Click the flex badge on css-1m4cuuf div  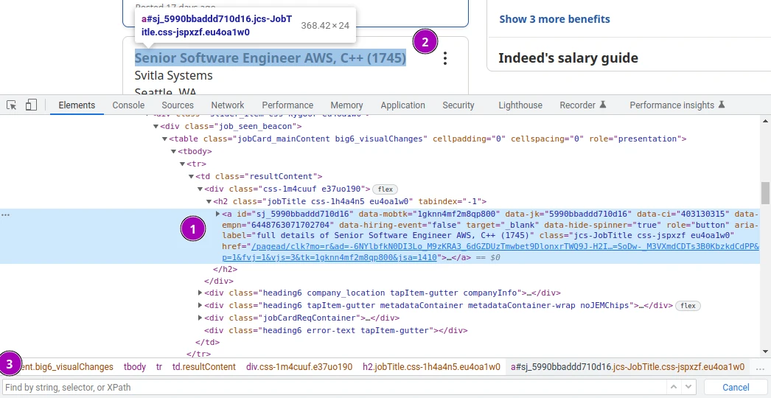[385, 189]
